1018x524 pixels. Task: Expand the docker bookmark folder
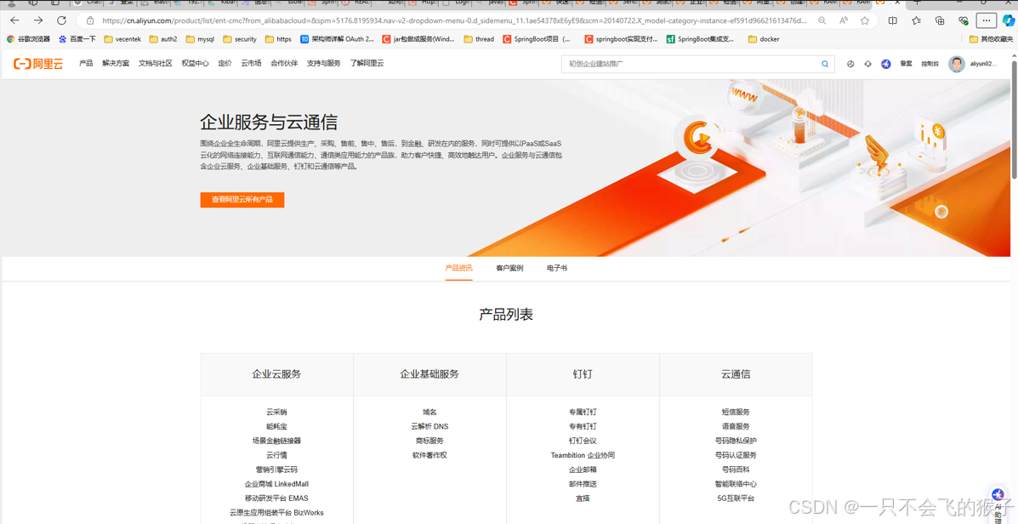[x=764, y=39]
